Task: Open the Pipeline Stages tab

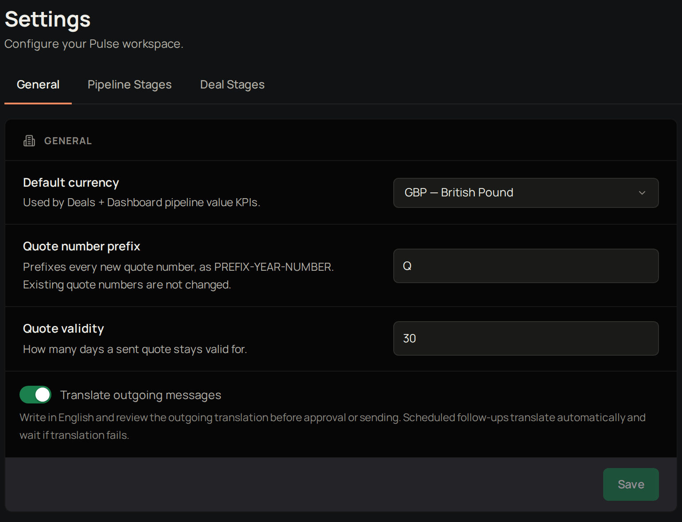Action: [130, 84]
